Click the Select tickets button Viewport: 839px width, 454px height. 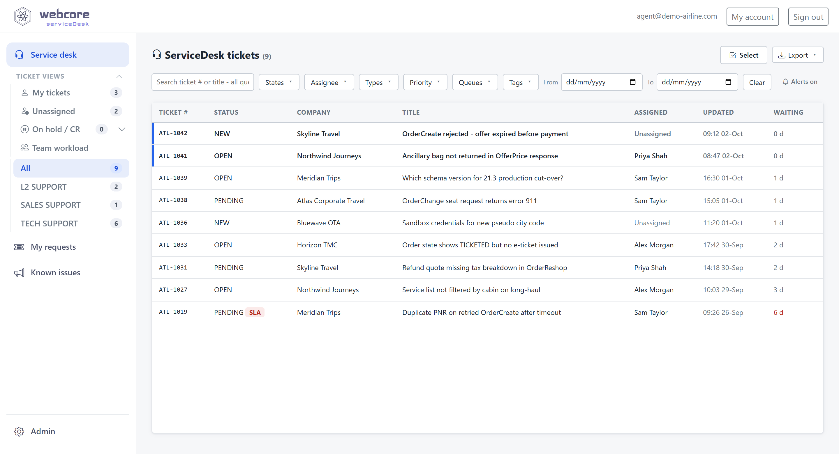click(743, 55)
